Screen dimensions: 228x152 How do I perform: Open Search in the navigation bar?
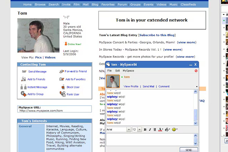point(54,5)
